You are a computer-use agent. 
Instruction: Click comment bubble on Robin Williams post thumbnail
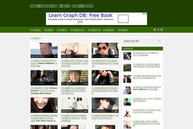click(56, 56)
